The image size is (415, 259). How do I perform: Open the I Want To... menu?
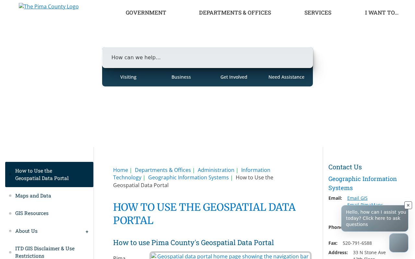click(x=382, y=13)
